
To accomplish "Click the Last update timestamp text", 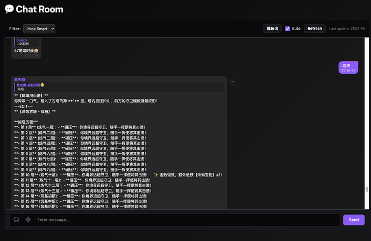I will (347, 29).
